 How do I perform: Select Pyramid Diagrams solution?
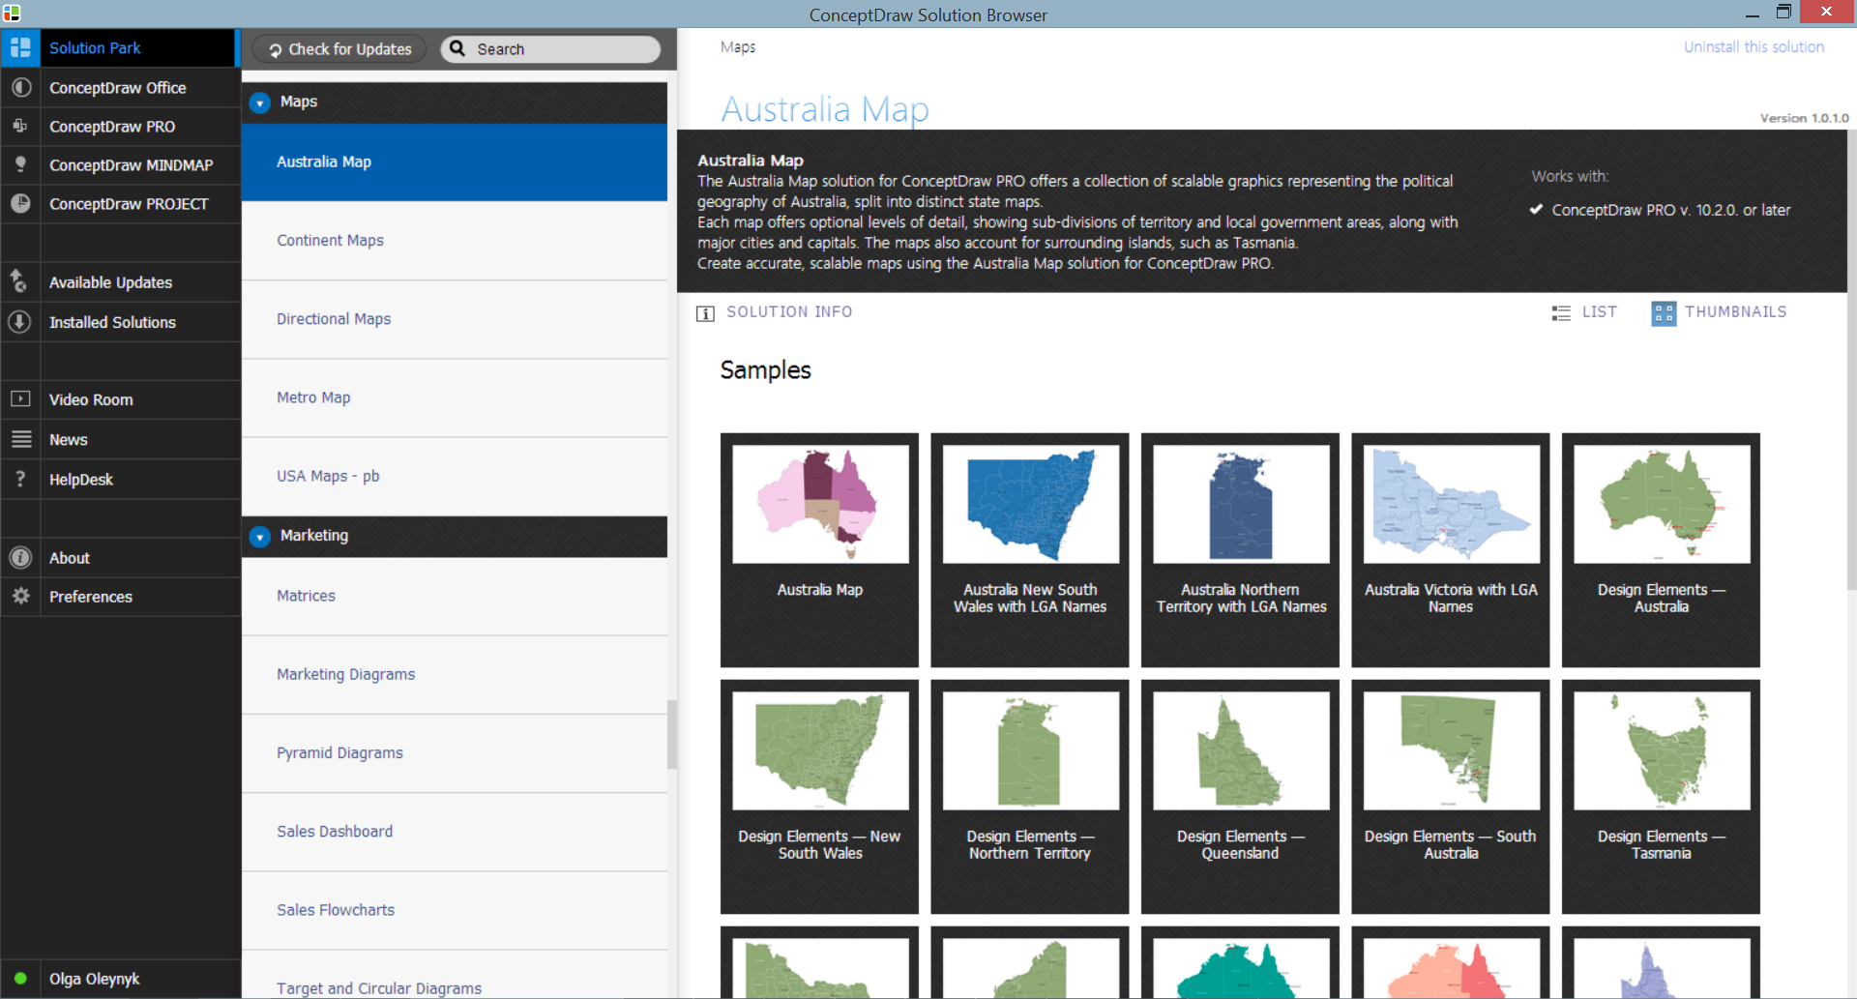(x=455, y=752)
